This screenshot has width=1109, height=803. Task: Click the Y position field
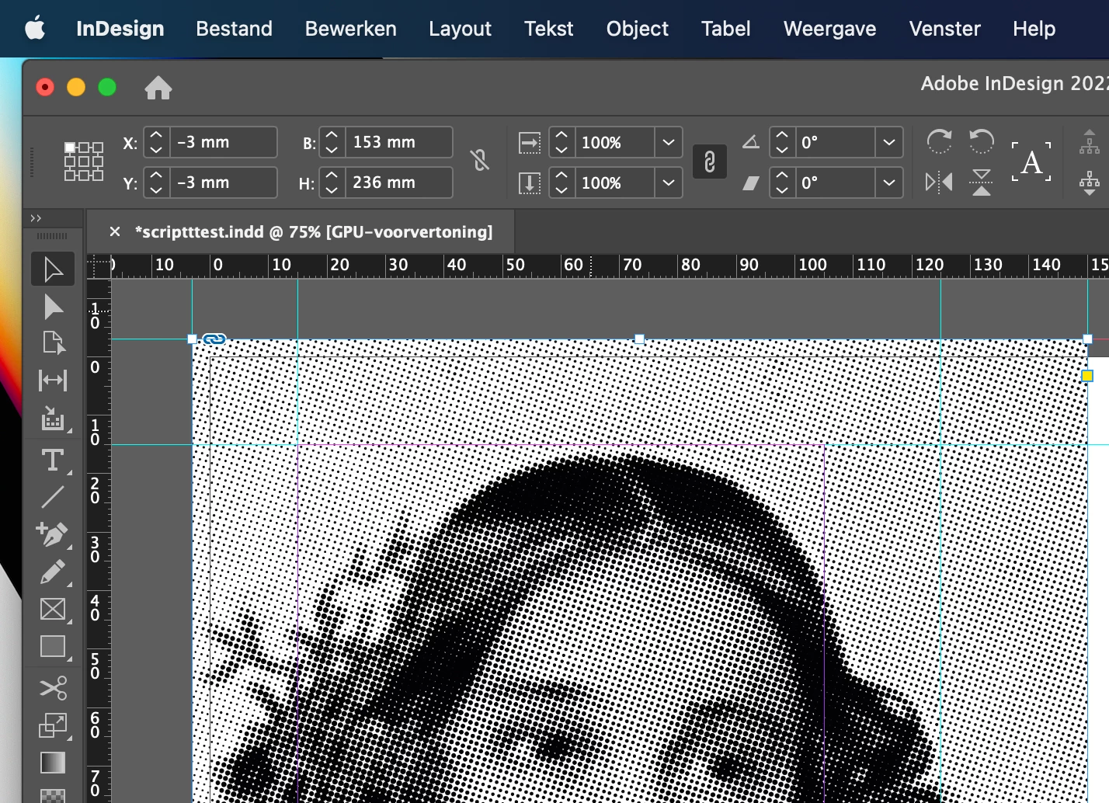[x=223, y=182]
